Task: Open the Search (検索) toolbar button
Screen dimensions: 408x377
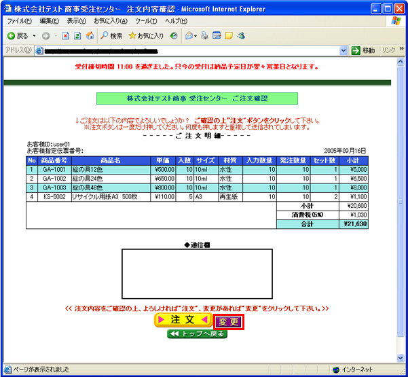Action: coord(111,36)
